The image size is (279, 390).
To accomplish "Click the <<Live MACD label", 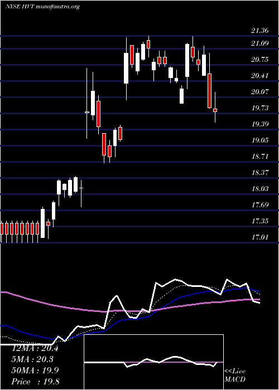I will tap(235, 376).
